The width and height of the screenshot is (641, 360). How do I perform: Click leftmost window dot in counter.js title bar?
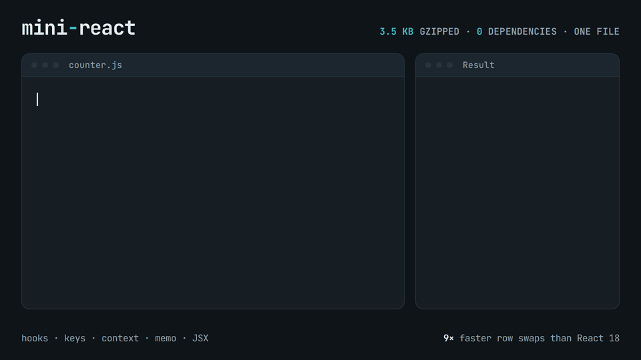tap(34, 65)
